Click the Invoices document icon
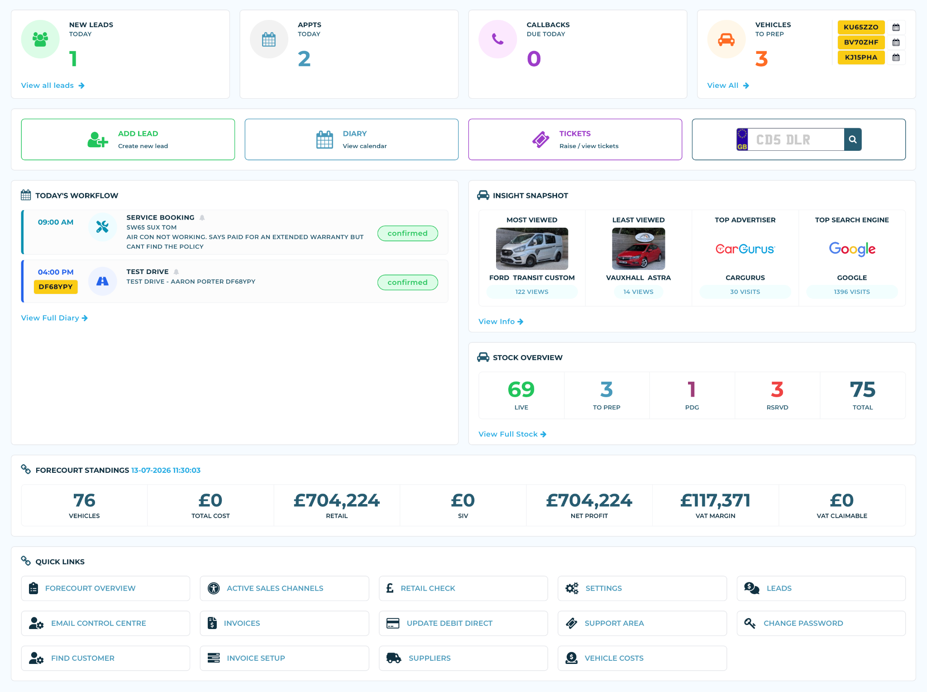This screenshot has width=927, height=692. (x=212, y=623)
